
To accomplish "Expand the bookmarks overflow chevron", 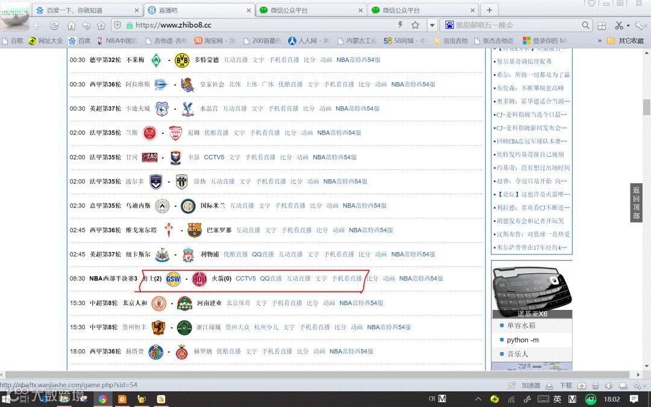I will [600, 41].
